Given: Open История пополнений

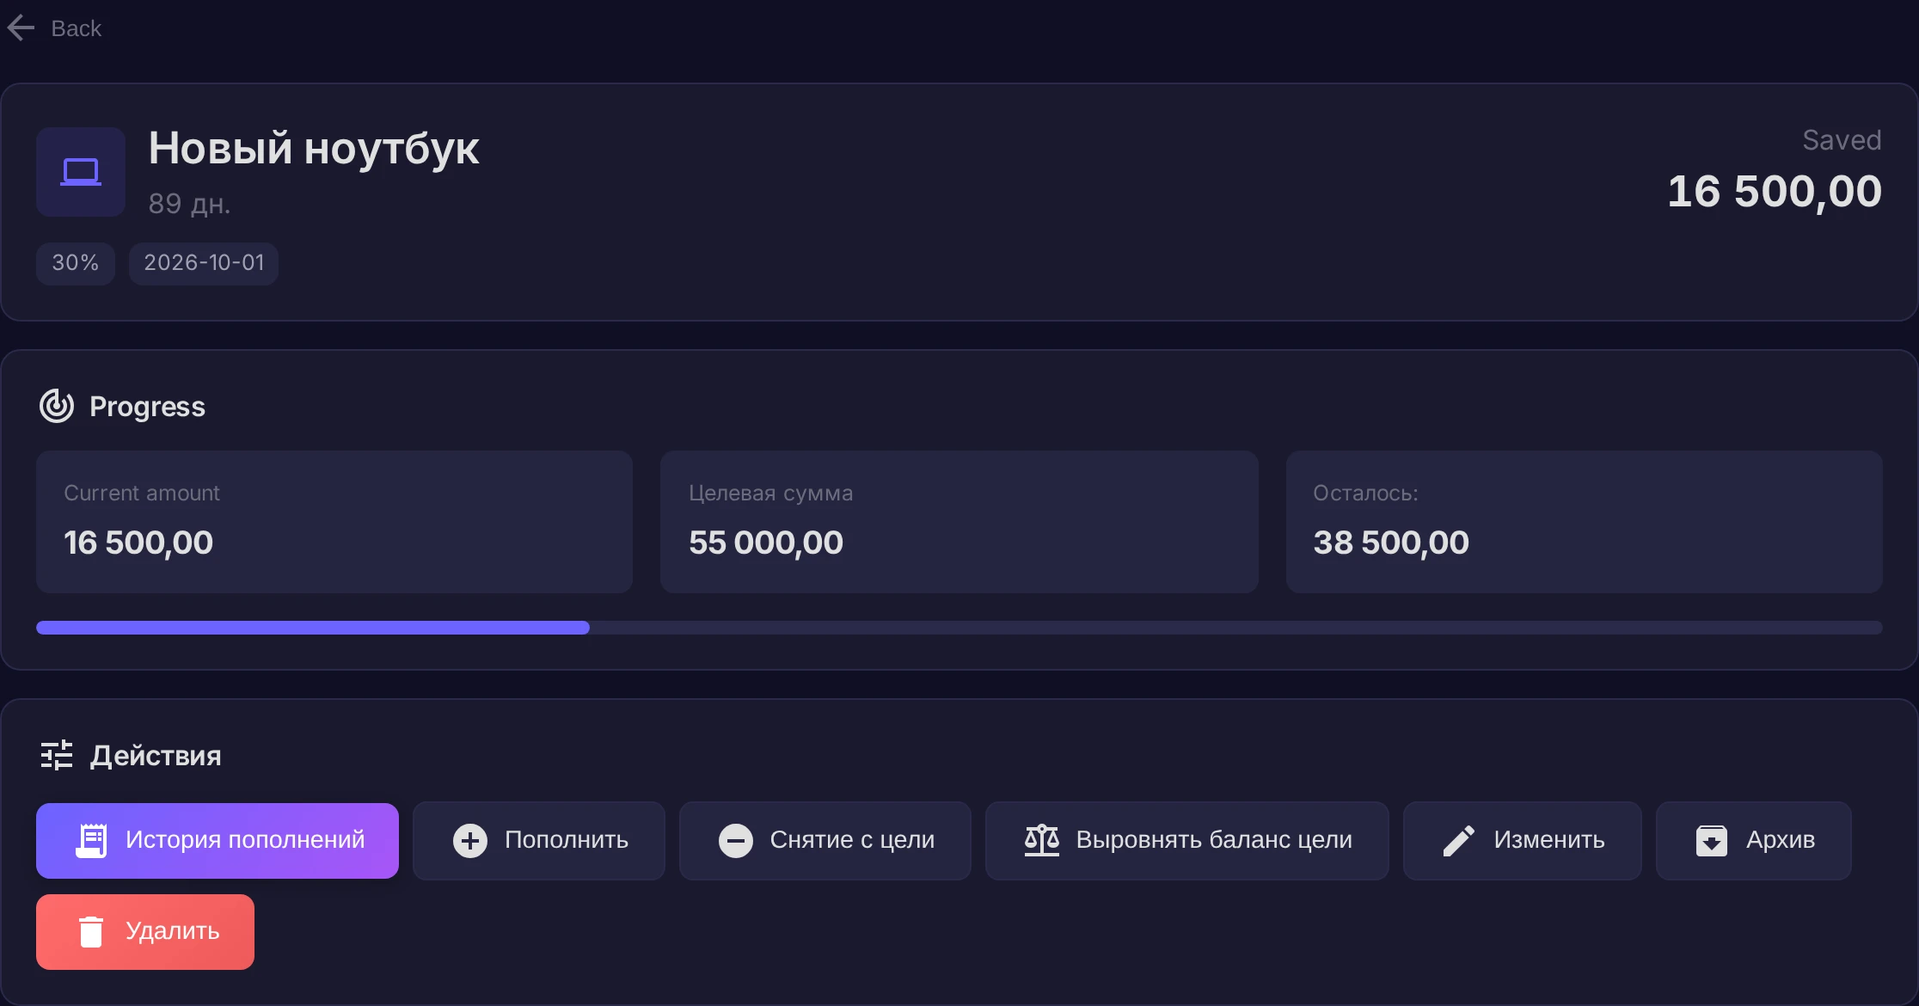Looking at the screenshot, I should click(x=218, y=841).
